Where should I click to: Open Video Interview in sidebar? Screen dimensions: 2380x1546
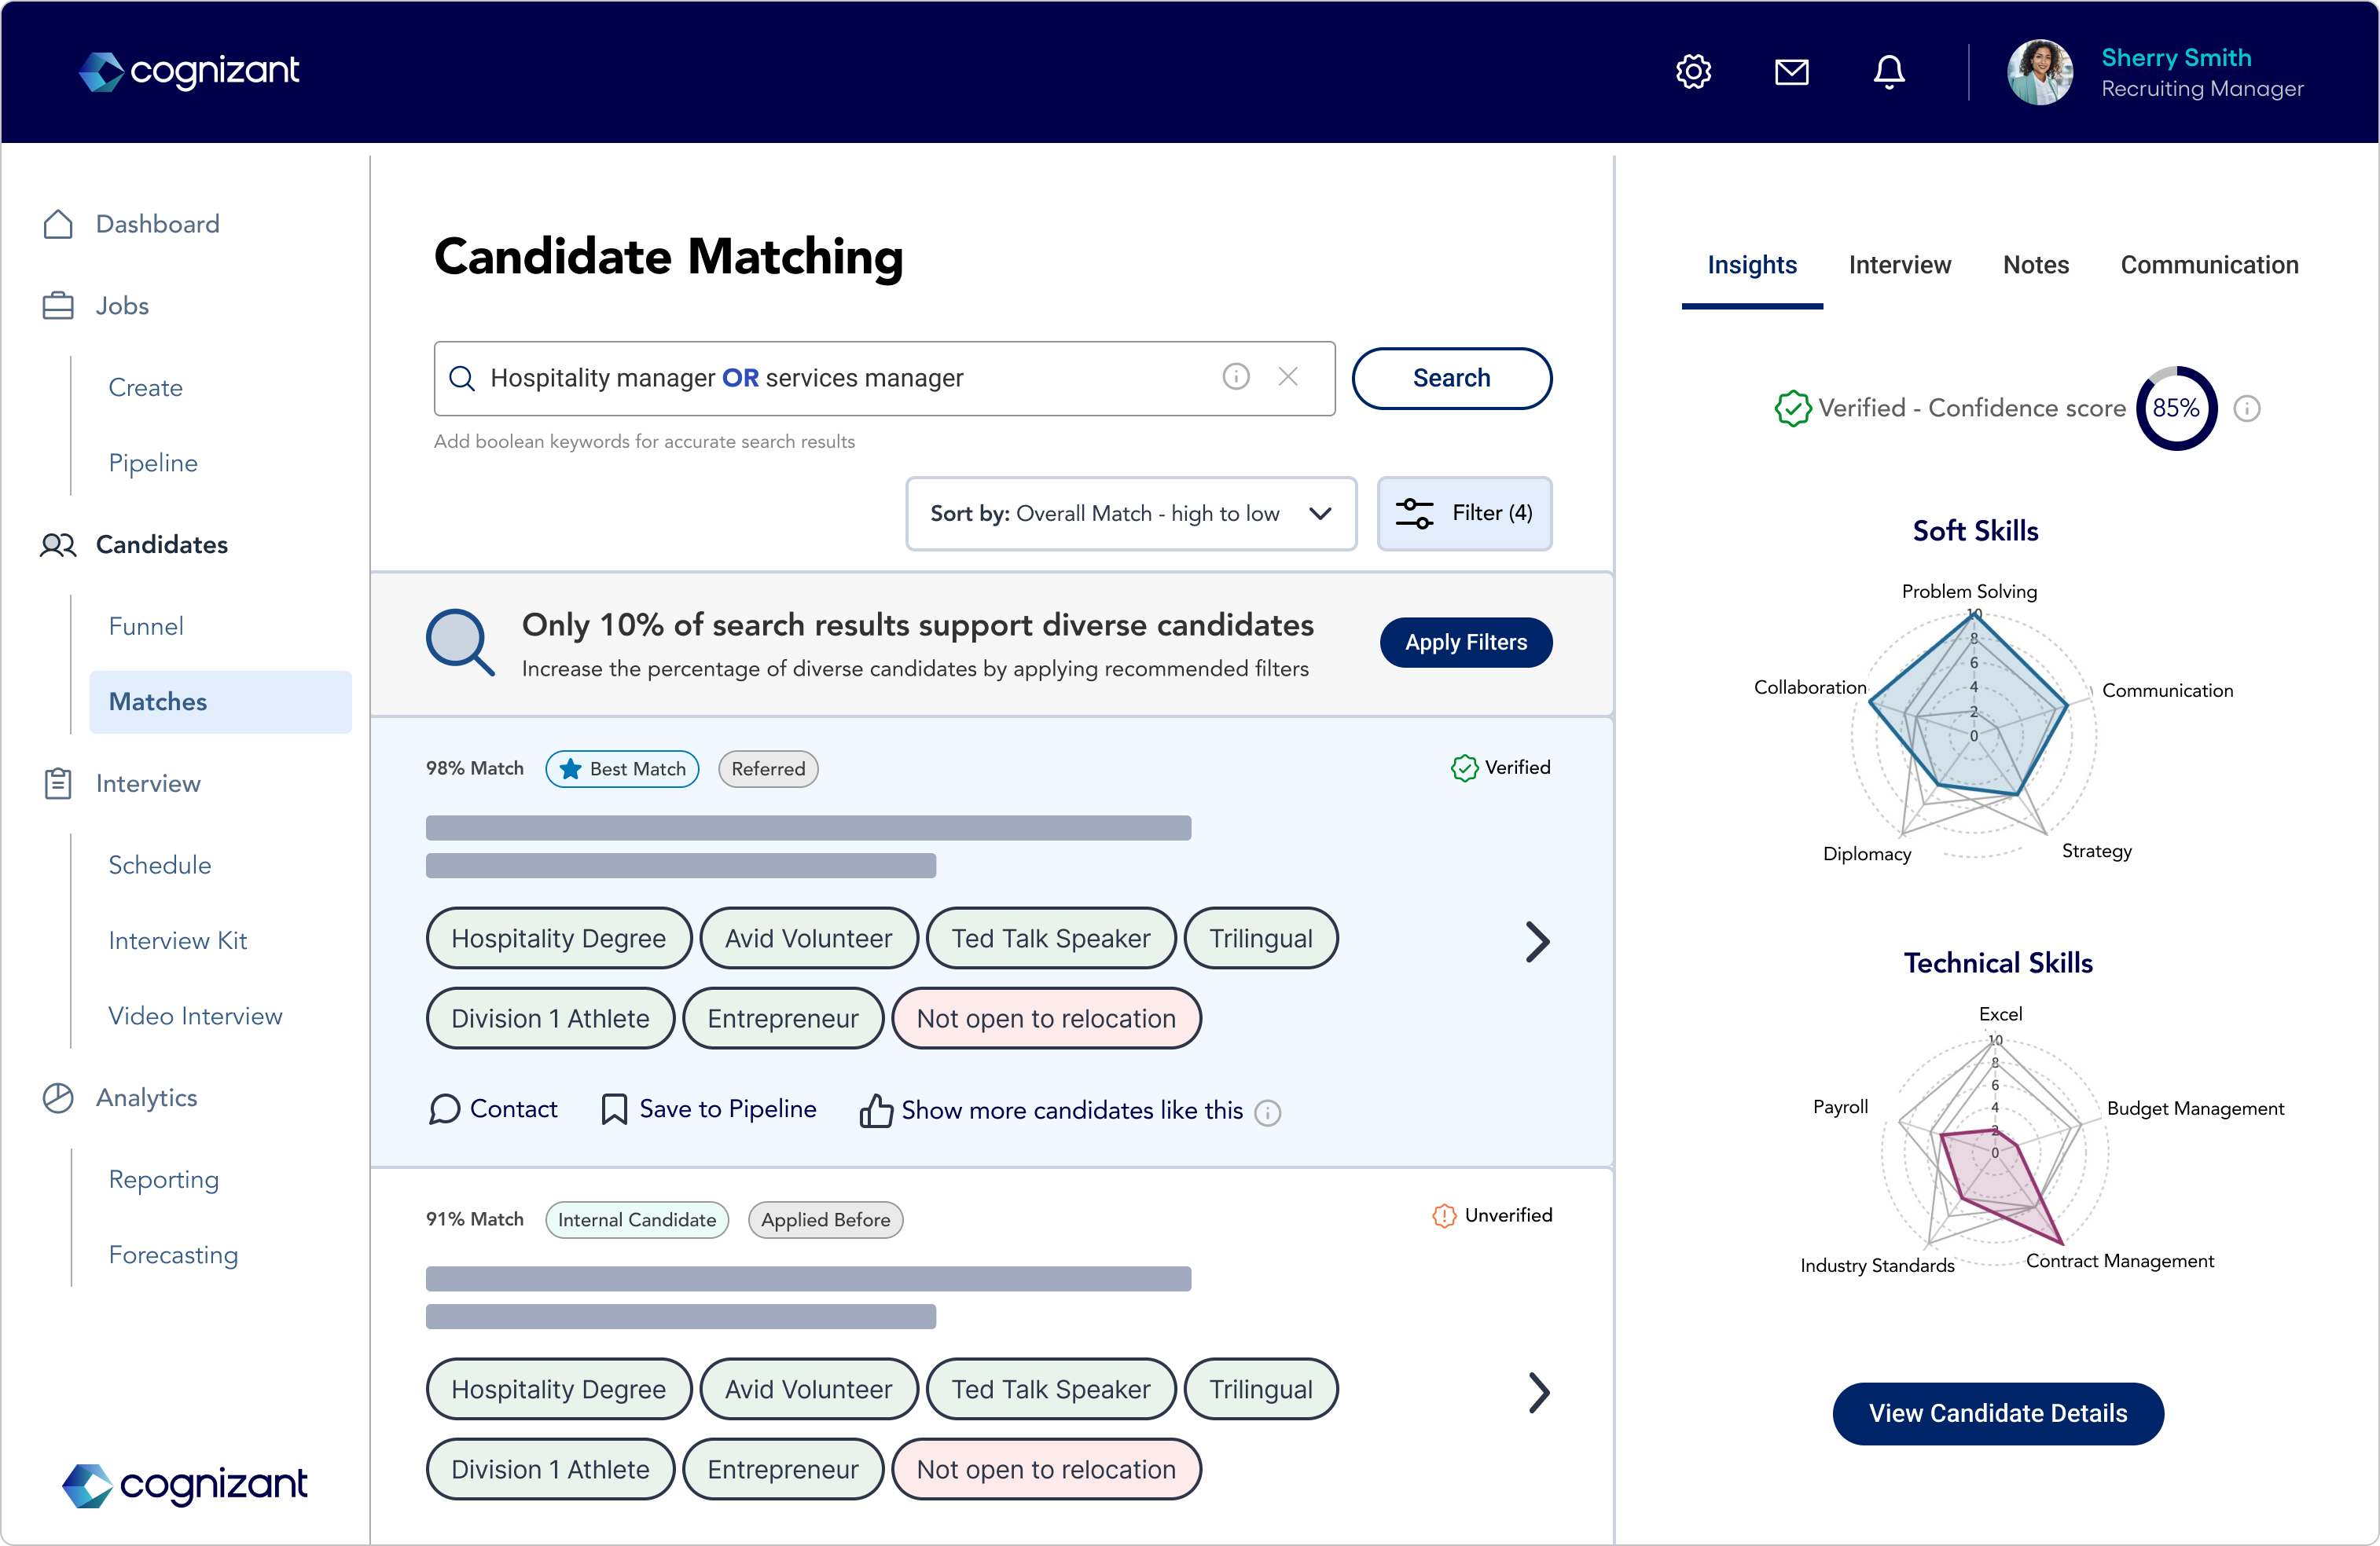[x=195, y=1017]
